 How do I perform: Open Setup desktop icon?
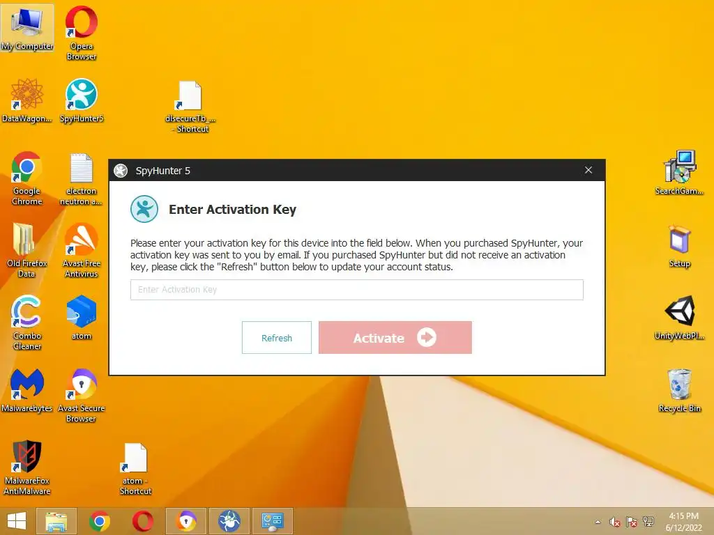tap(679, 246)
